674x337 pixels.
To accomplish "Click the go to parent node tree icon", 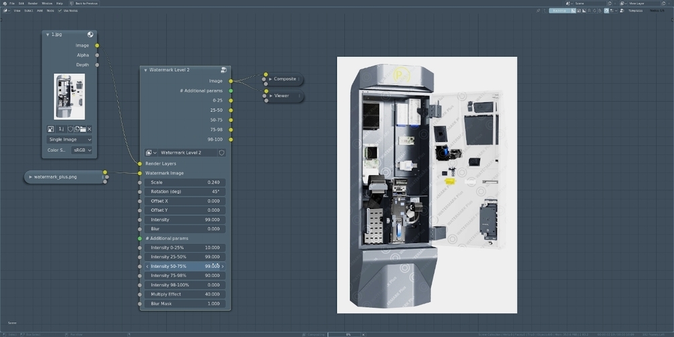I will [x=545, y=11].
